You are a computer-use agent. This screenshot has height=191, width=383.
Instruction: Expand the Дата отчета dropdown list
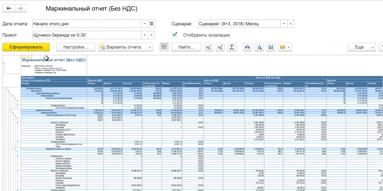click(144, 24)
